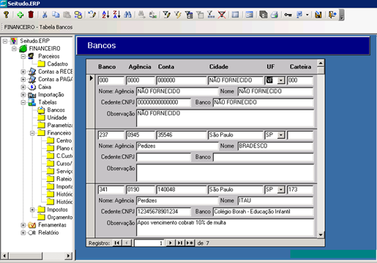Create new record from navigation bar

(190, 243)
